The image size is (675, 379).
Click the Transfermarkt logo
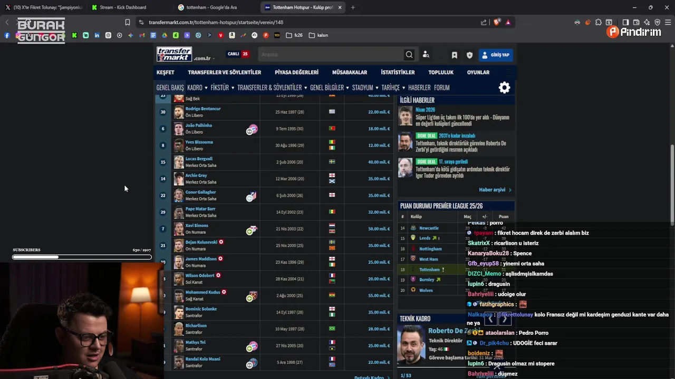click(174, 54)
